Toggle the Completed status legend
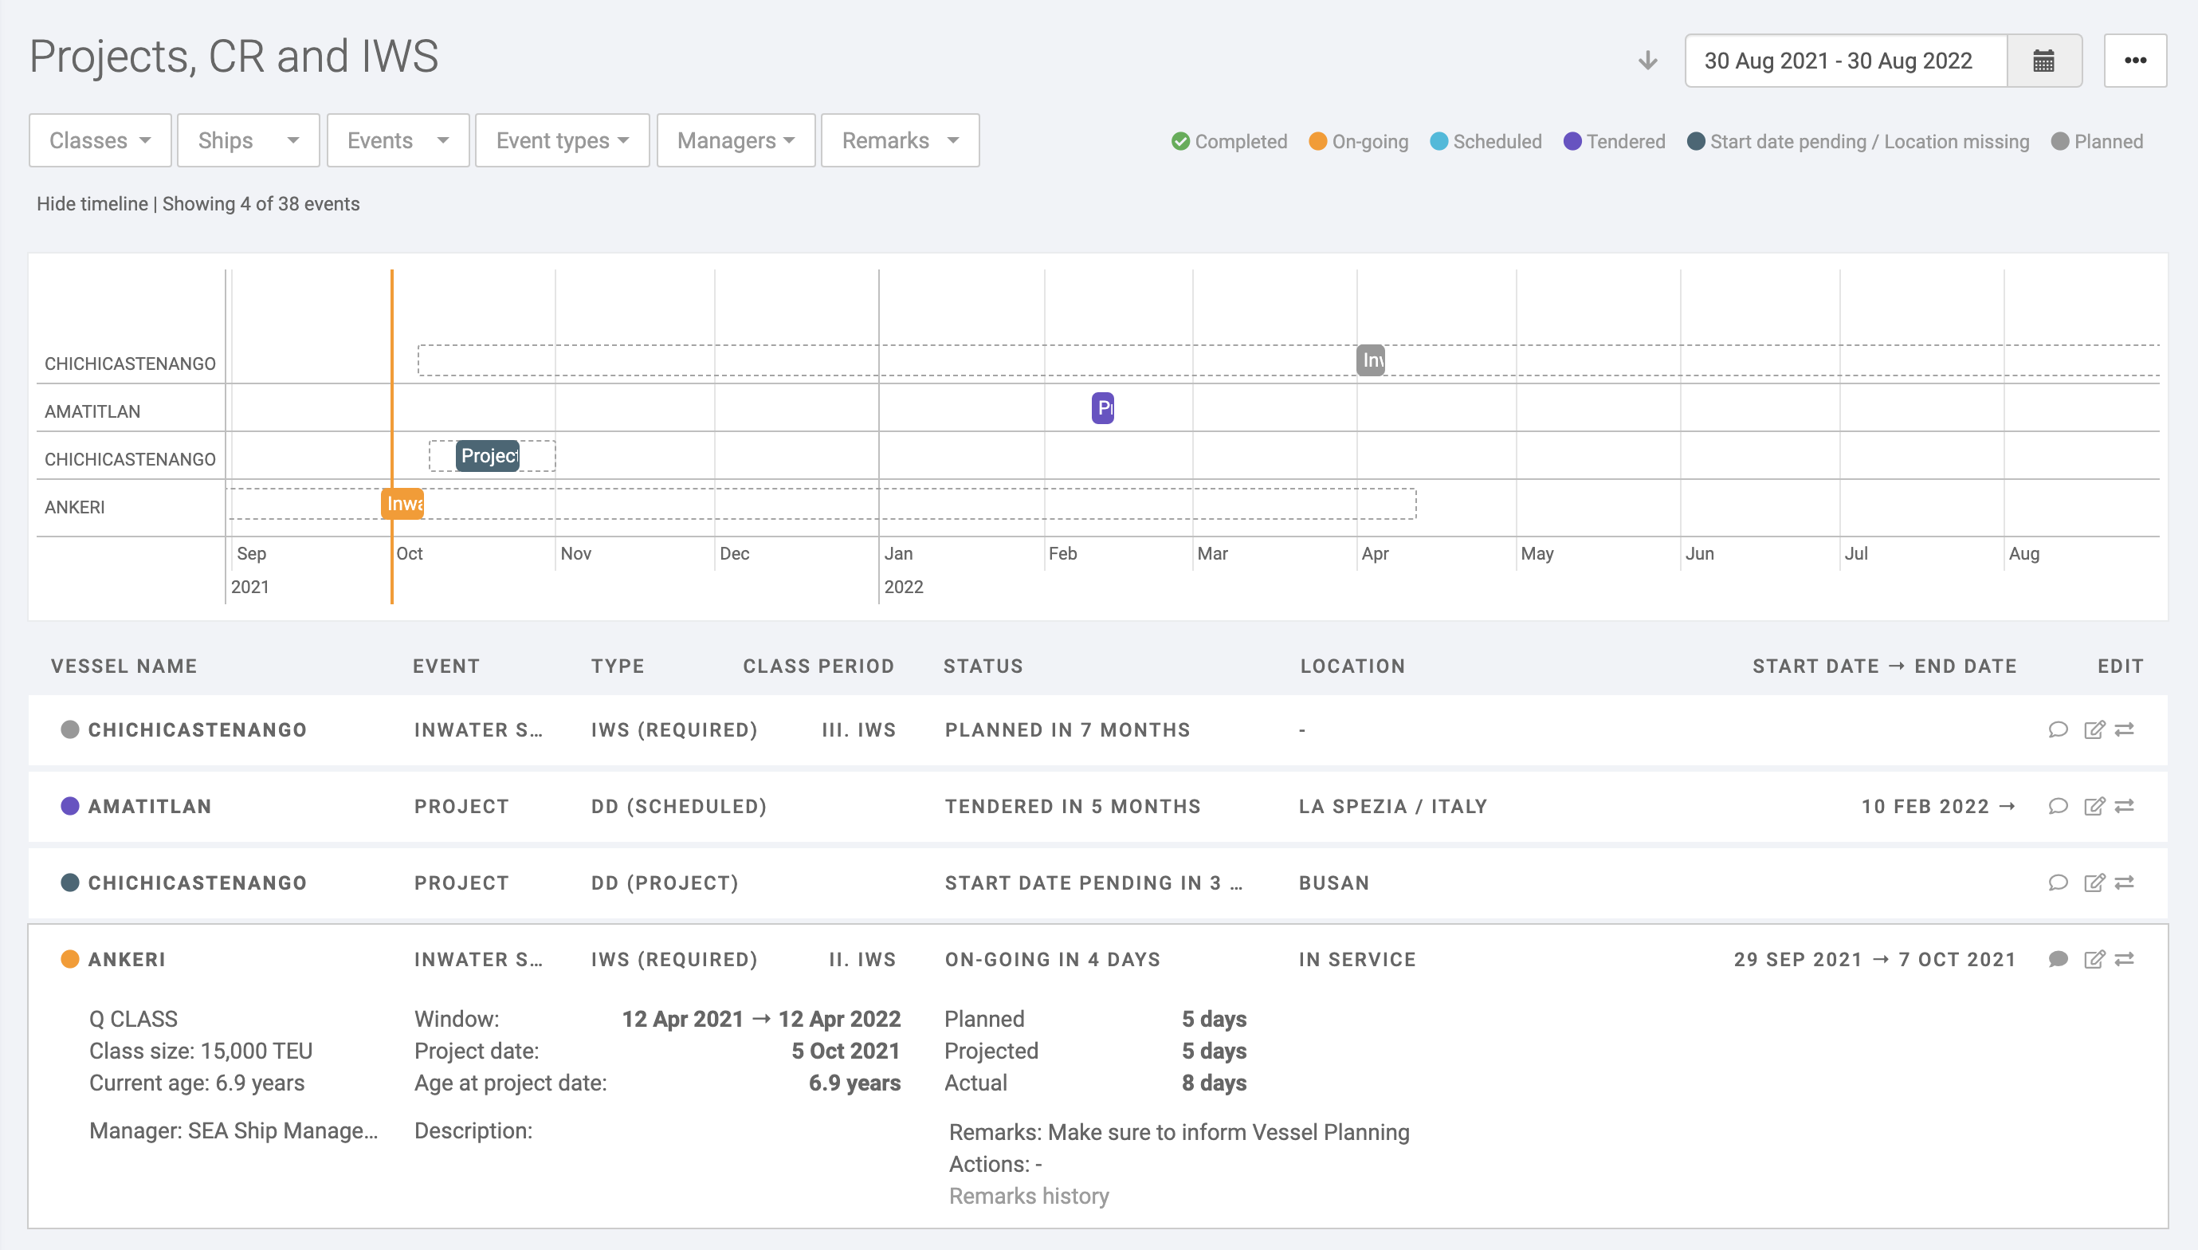This screenshot has width=2198, height=1250. (x=1229, y=142)
